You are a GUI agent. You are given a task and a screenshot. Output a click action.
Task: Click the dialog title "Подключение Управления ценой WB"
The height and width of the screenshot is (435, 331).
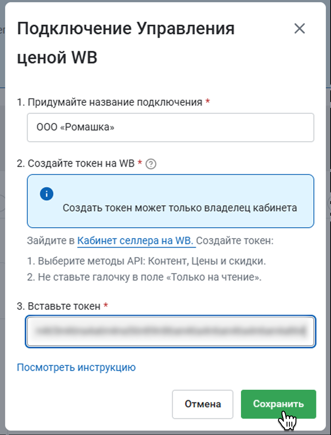tap(125, 43)
